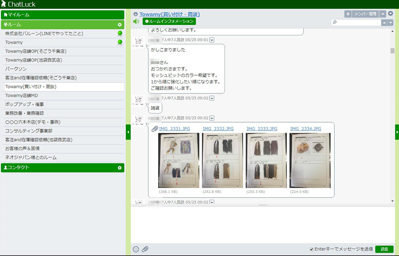Click the paperclip attach file icon below message box
399x256 pixels.
[x=145, y=249]
